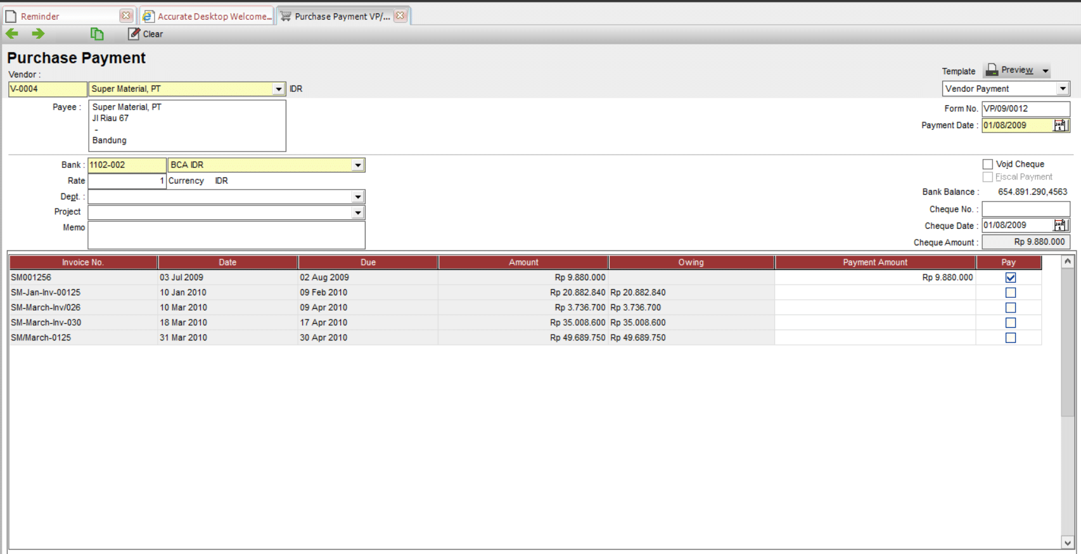Switch to the Reminder tab
This screenshot has height=554, width=1081.
tap(40, 16)
